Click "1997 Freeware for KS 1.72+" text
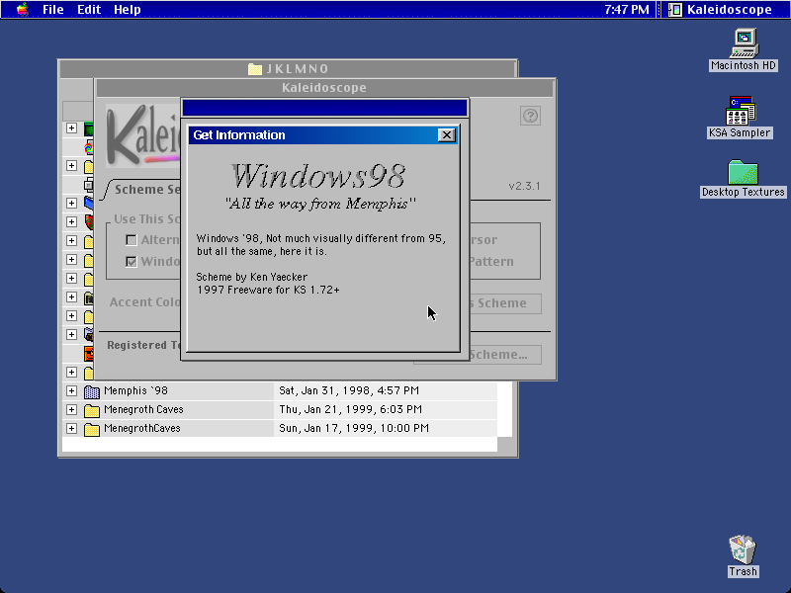The image size is (791, 593). pyautogui.click(x=268, y=290)
